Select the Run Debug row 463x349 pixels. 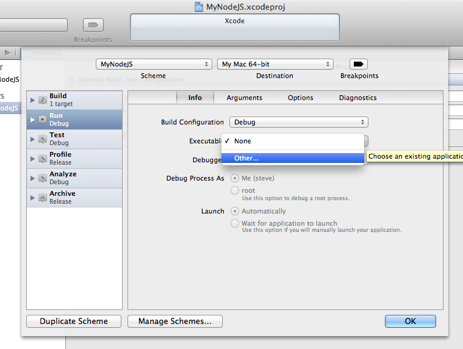pyautogui.click(x=74, y=120)
